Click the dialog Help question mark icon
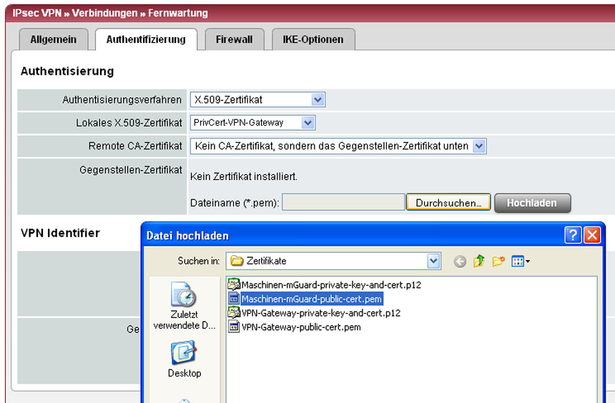This screenshot has height=403, width=615. click(572, 235)
